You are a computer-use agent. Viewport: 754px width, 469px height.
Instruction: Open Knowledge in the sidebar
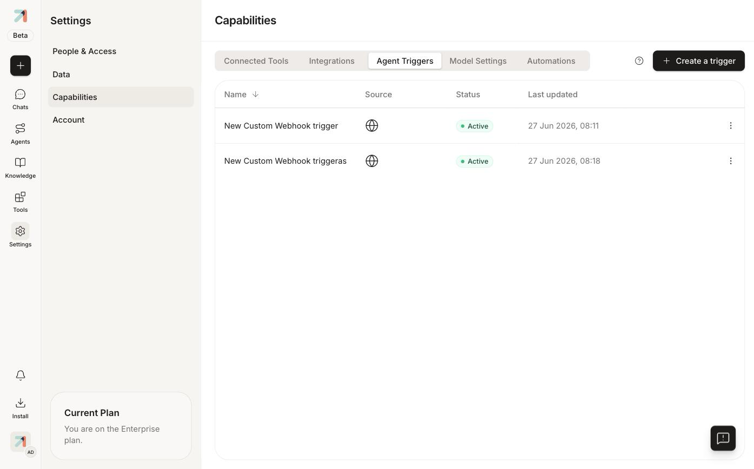click(x=20, y=168)
